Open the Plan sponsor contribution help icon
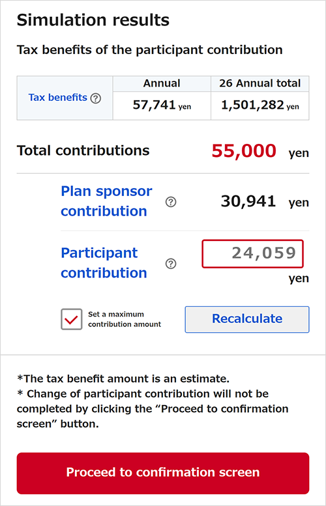This screenshot has width=326, height=506. click(x=171, y=202)
